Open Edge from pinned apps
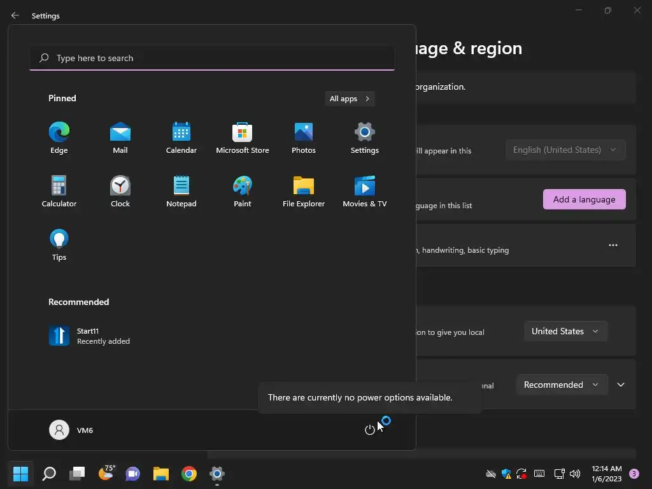This screenshot has height=489, width=652. tap(59, 138)
